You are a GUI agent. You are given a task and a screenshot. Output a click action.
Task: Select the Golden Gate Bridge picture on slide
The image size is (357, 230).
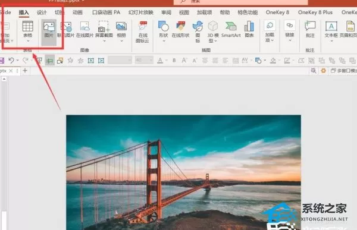pos(183,172)
